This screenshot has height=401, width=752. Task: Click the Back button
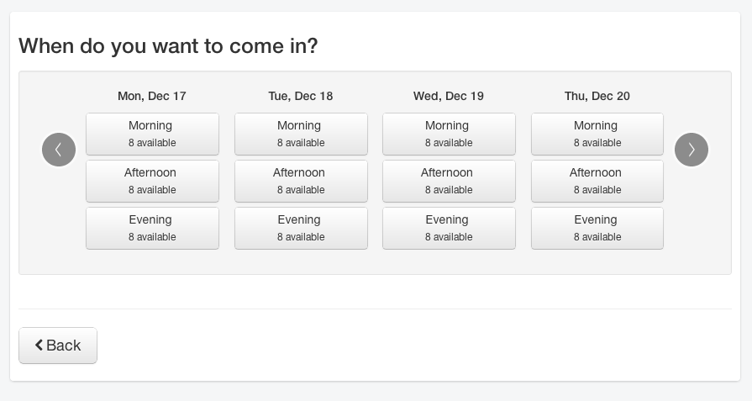pos(58,346)
